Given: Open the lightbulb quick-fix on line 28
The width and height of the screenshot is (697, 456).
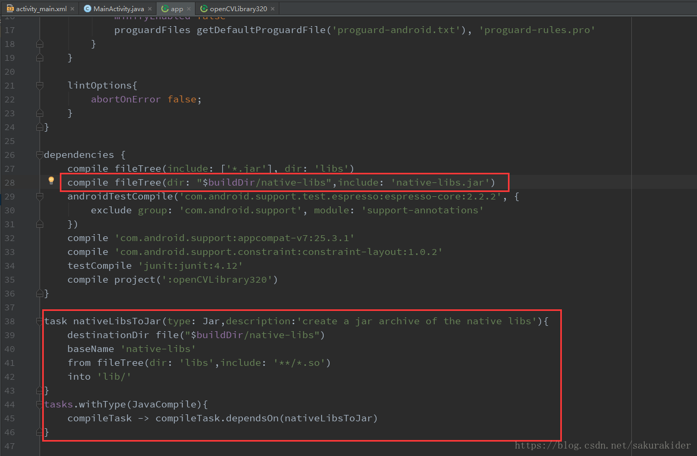Looking at the screenshot, I should point(51,181).
